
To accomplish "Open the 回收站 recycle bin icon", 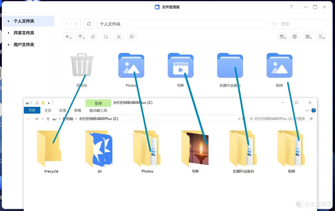I will click(82, 65).
